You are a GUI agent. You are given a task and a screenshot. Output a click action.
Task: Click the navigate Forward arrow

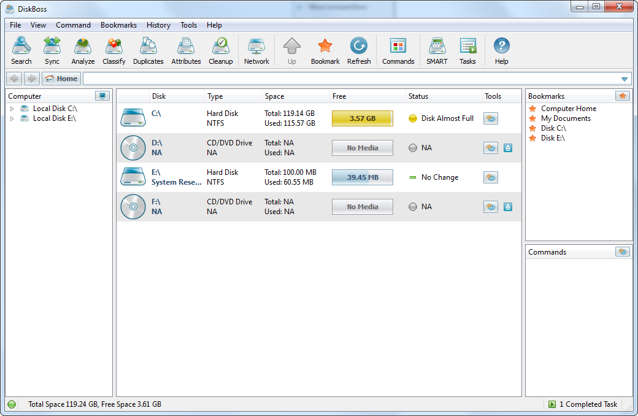(x=32, y=78)
